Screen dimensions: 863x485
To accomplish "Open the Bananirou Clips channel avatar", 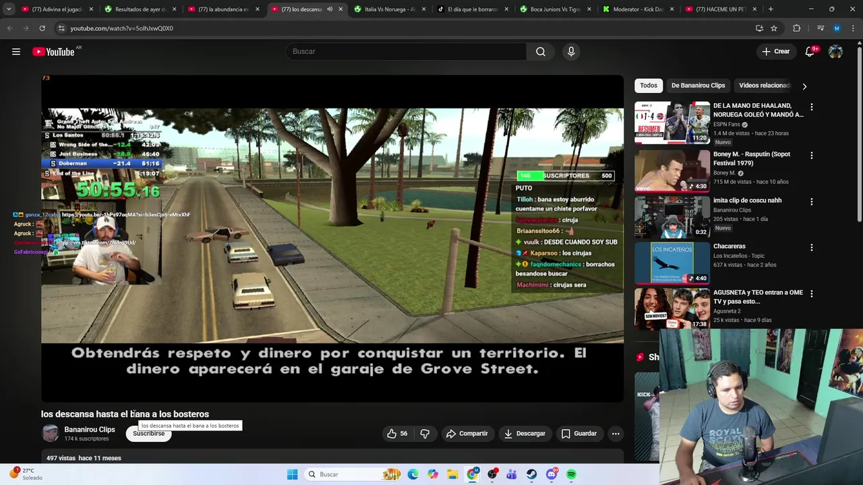I will (51, 434).
